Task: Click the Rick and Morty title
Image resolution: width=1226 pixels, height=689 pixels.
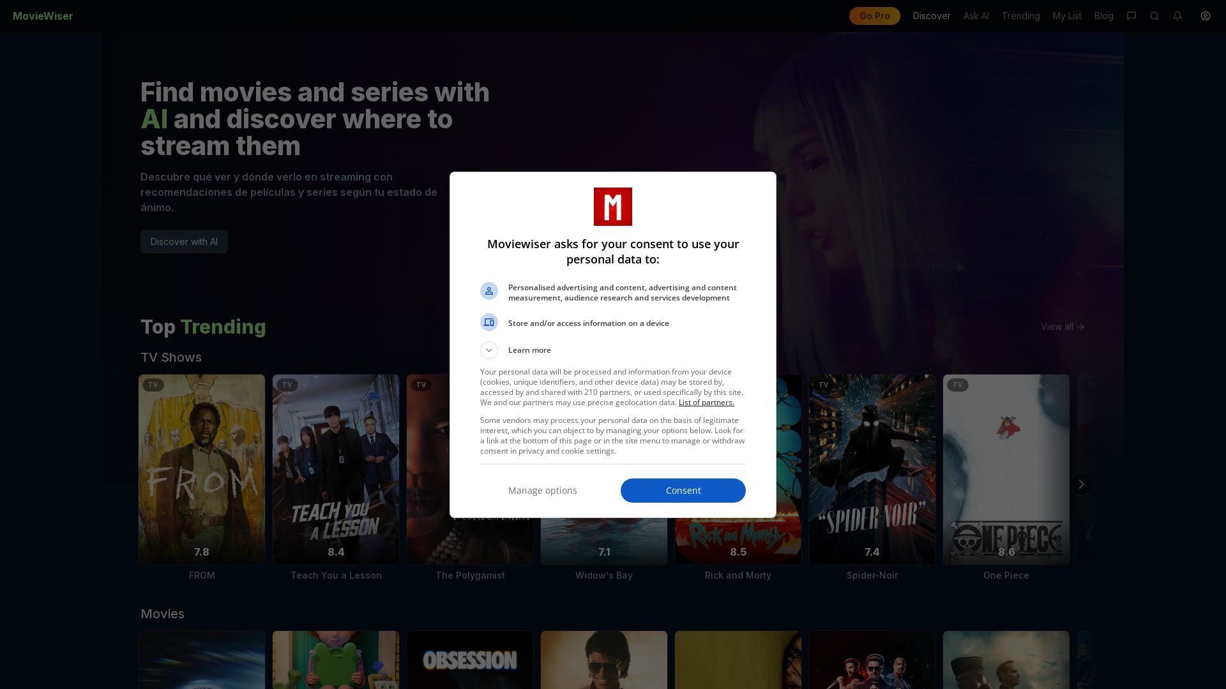Action: pyautogui.click(x=738, y=575)
